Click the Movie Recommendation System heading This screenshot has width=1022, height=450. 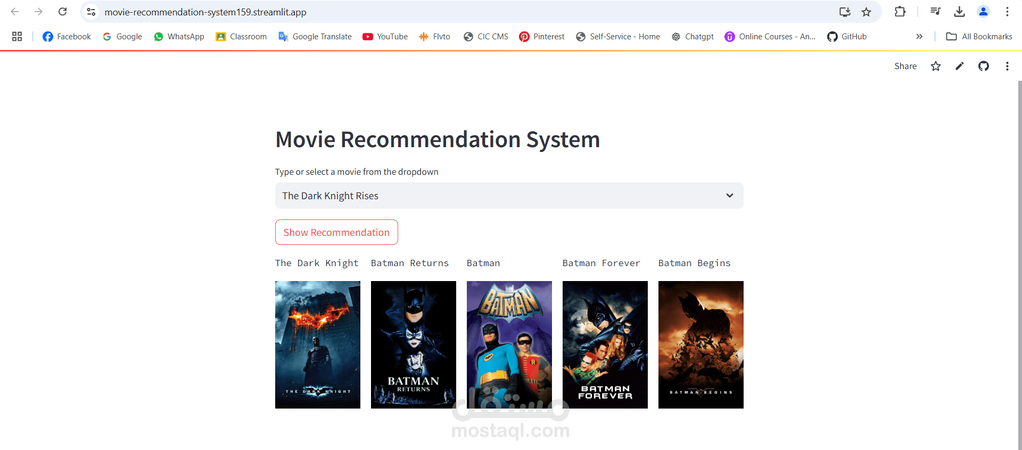tap(438, 140)
